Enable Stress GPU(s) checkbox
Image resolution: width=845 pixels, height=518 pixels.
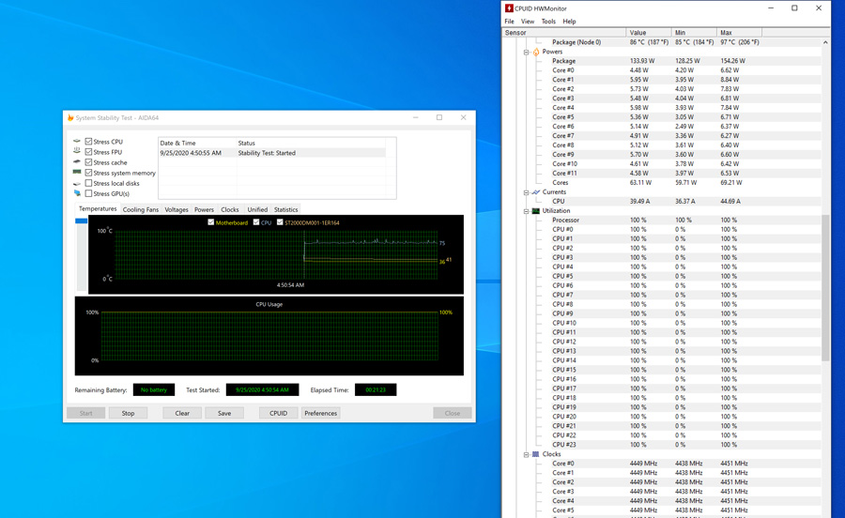pyautogui.click(x=88, y=193)
